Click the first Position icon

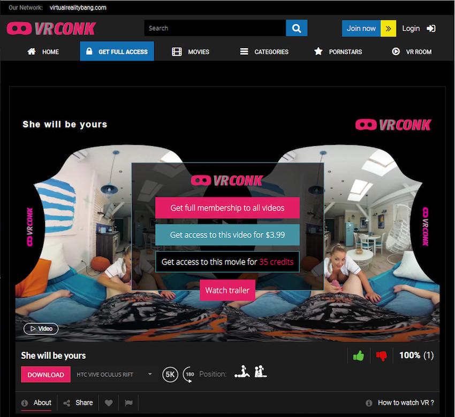pyautogui.click(x=242, y=372)
